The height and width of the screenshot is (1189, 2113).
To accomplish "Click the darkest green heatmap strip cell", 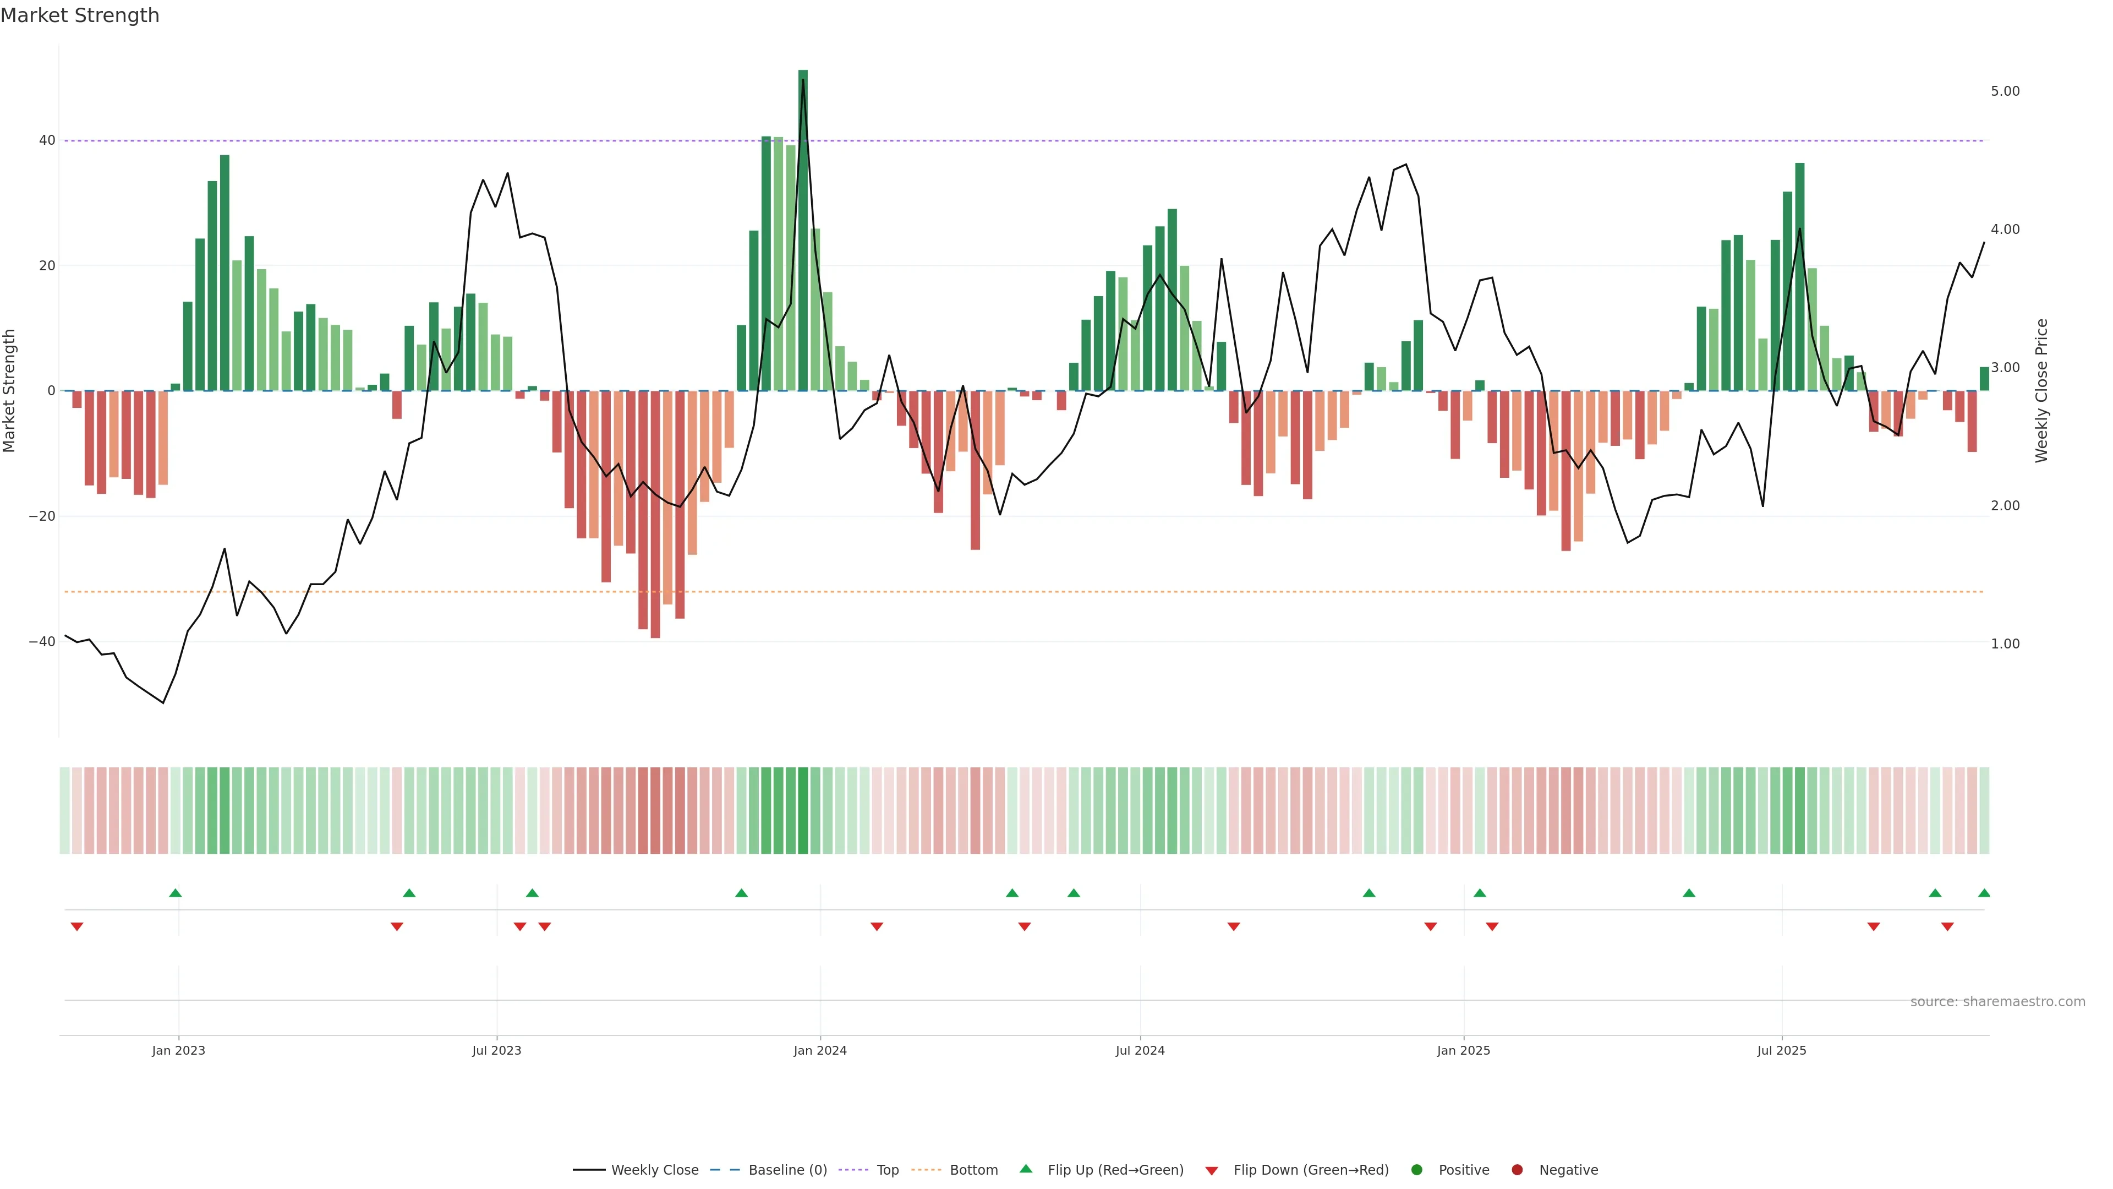I will point(803,811).
